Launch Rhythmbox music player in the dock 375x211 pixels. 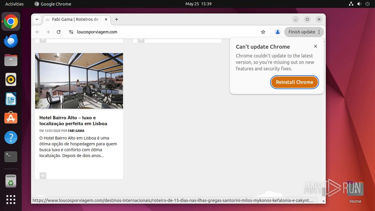click(11, 79)
